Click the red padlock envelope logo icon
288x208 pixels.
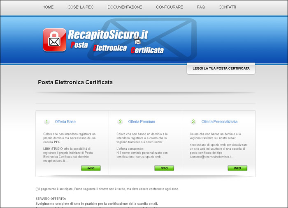click(55, 40)
